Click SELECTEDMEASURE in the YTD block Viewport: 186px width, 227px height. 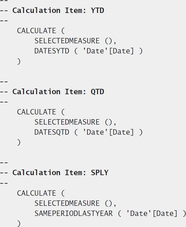coord(67,41)
